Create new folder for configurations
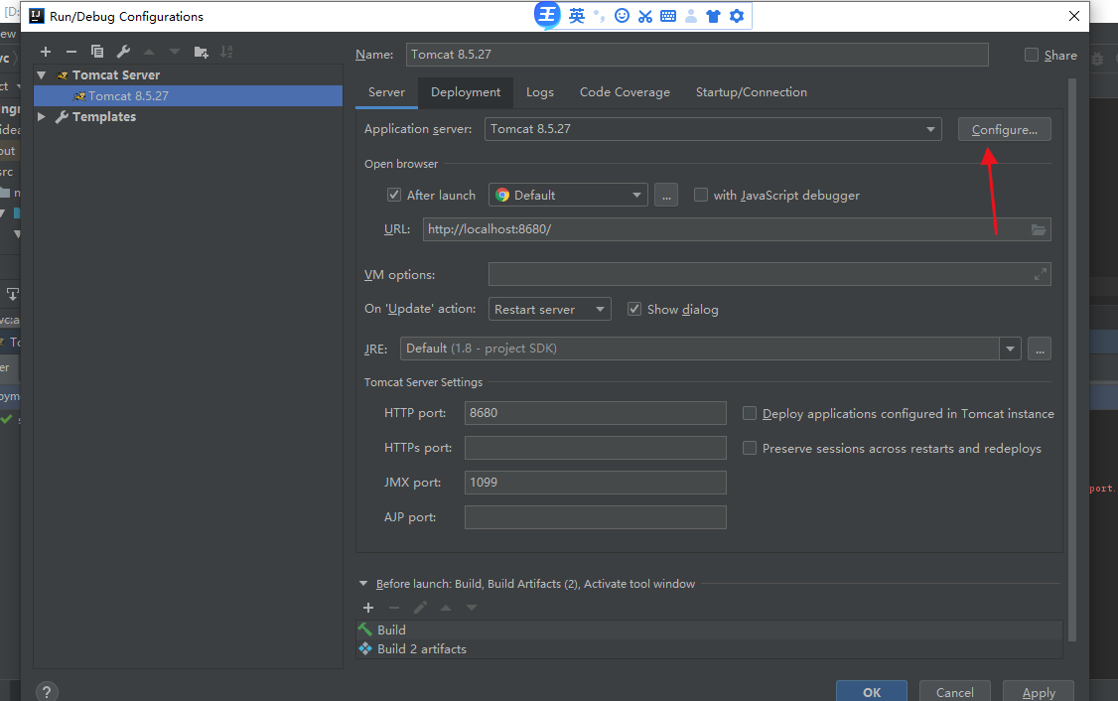The width and height of the screenshot is (1118, 701). click(202, 52)
